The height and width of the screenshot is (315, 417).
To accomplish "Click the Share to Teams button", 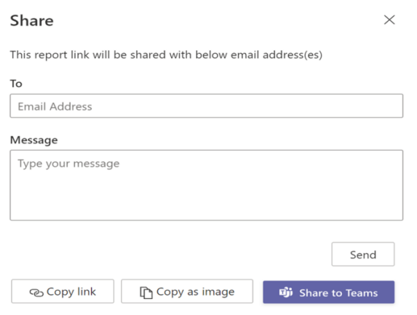I will (x=328, y=292).
